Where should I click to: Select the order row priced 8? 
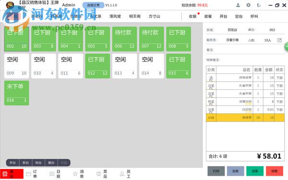tap(245, 102)
